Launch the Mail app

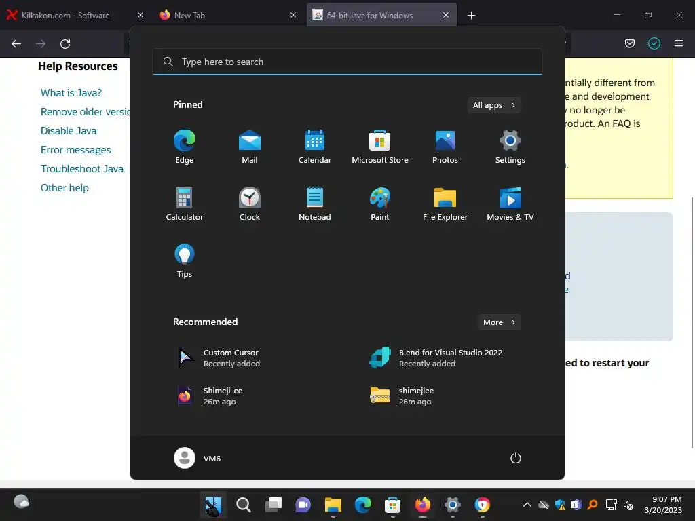tap(250, 147)
